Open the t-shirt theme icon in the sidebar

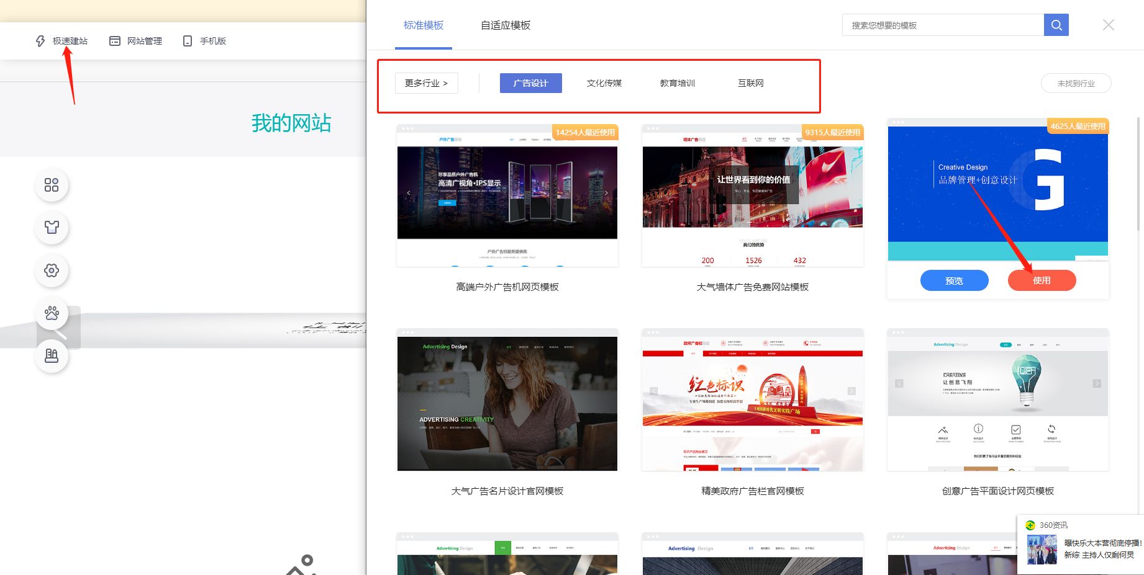52,228
